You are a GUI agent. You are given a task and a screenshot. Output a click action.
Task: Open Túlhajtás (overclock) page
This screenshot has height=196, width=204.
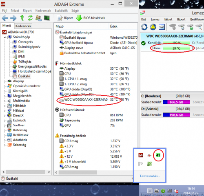click(x=25, y=62)
